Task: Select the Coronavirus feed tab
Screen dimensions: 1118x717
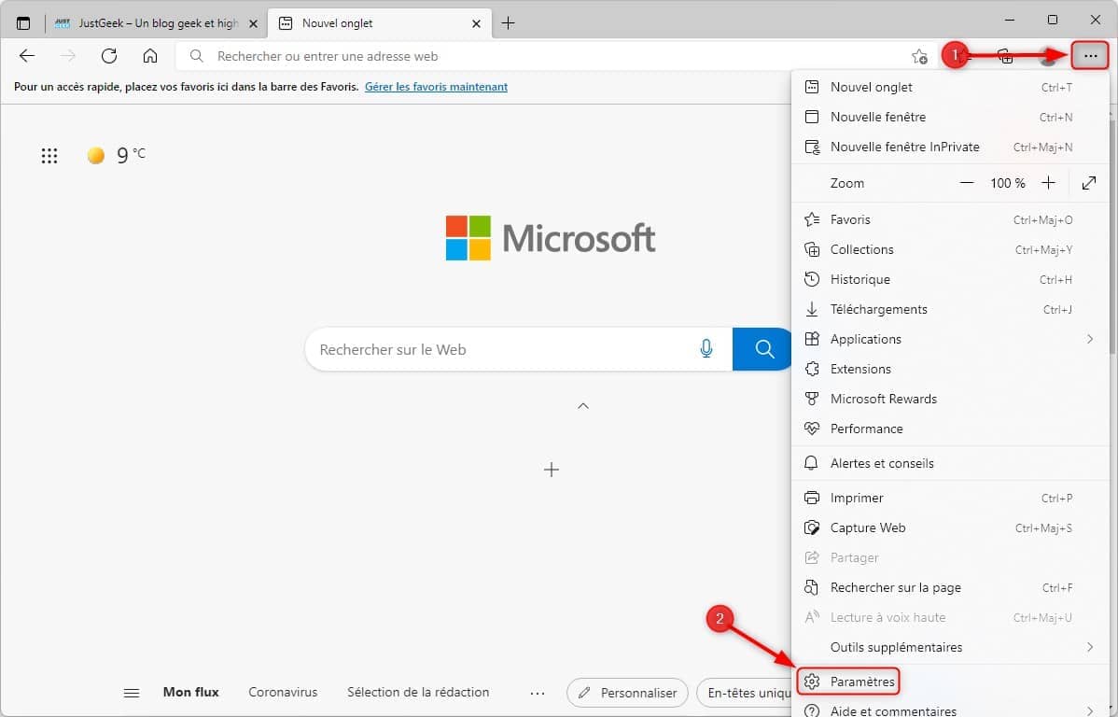Action: [283, 692]
